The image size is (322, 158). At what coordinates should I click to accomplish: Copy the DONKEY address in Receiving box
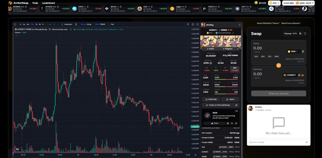coord(299,75)
